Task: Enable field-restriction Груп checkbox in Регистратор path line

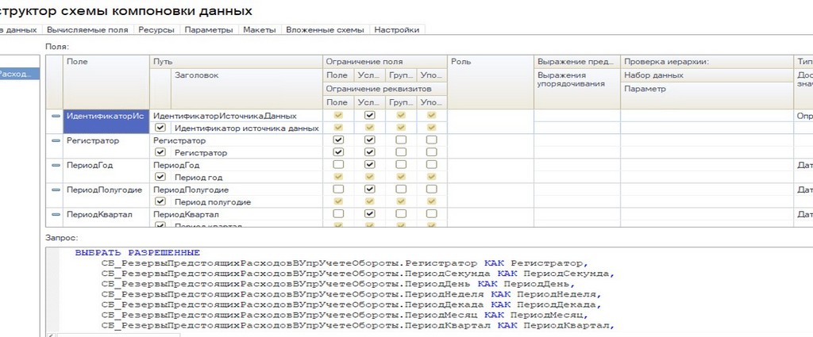Action: coord(401,140)
